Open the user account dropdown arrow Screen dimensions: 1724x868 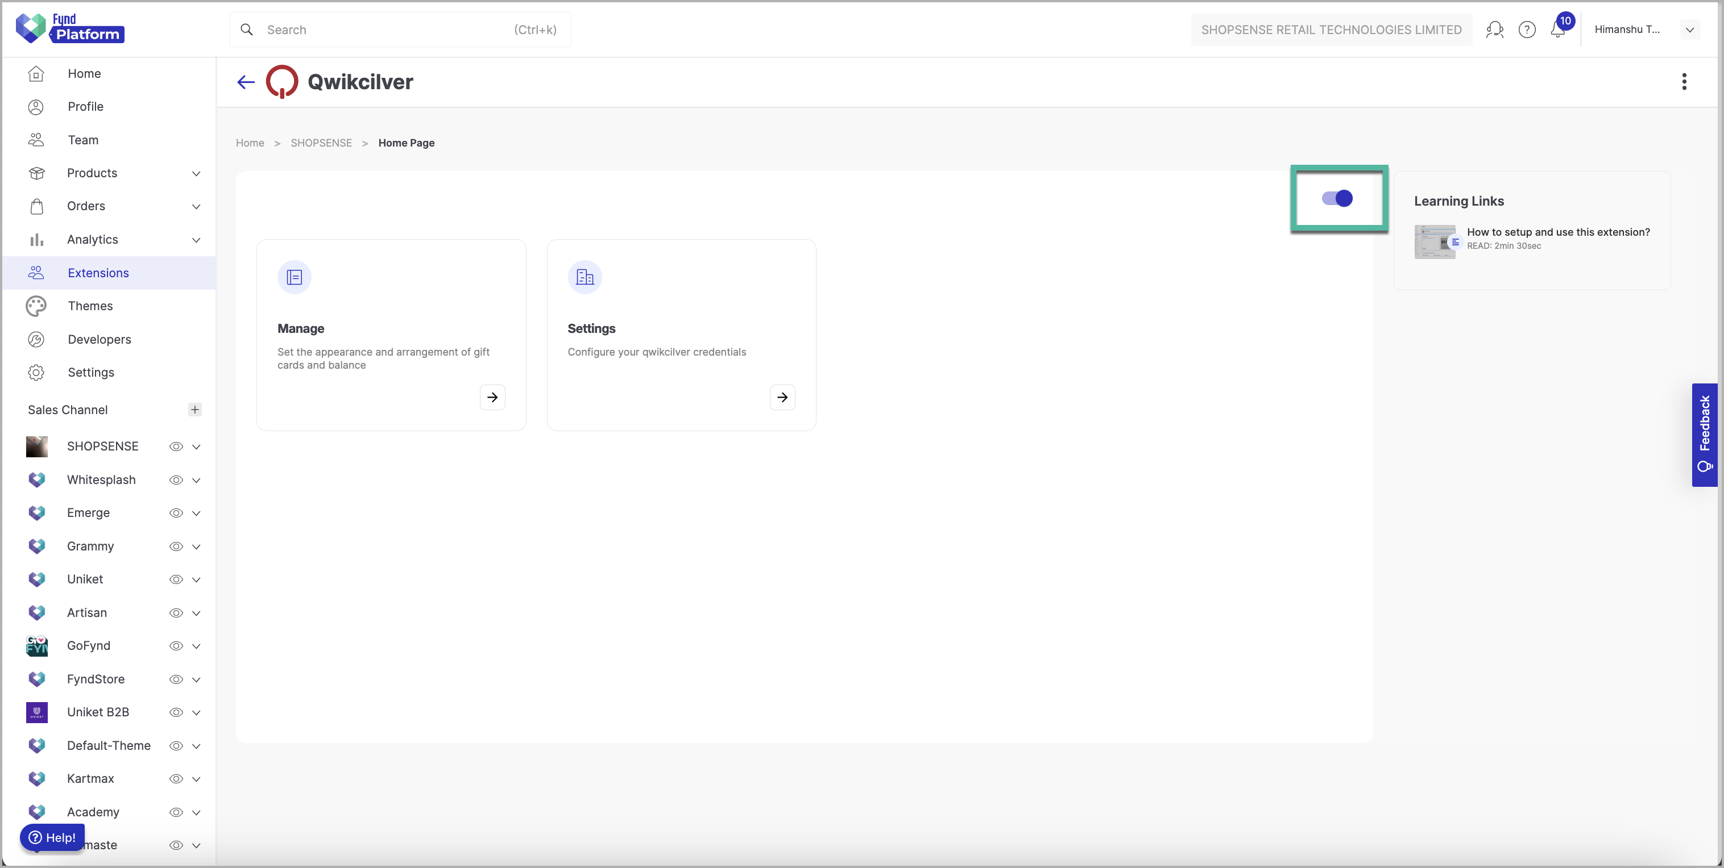click(x=1689, y=30)
